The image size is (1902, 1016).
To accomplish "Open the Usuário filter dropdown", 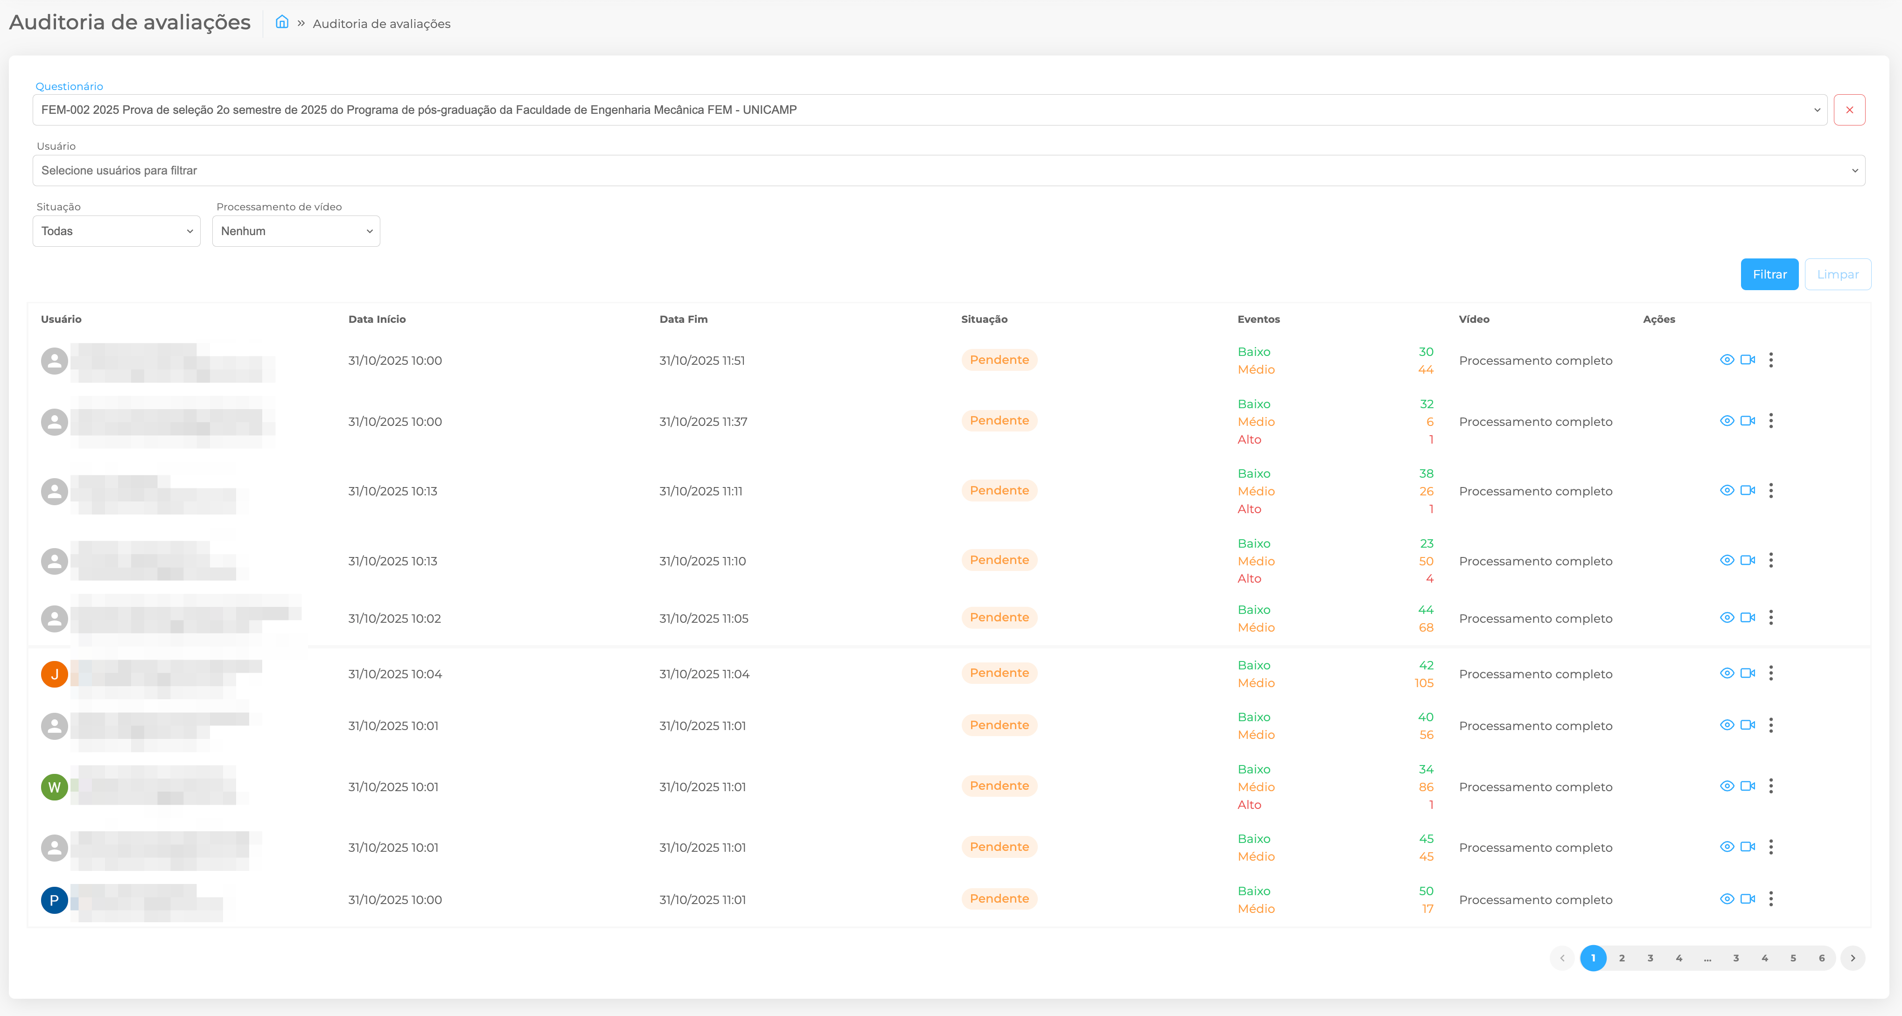I will [x=949, y=171].
